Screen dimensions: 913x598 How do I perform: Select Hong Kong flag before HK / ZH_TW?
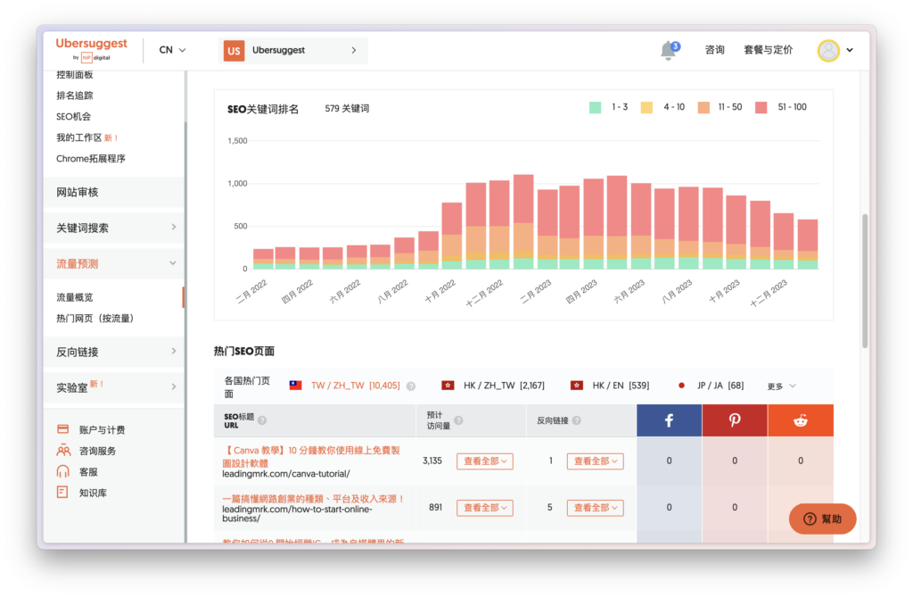tap(448, 386)
